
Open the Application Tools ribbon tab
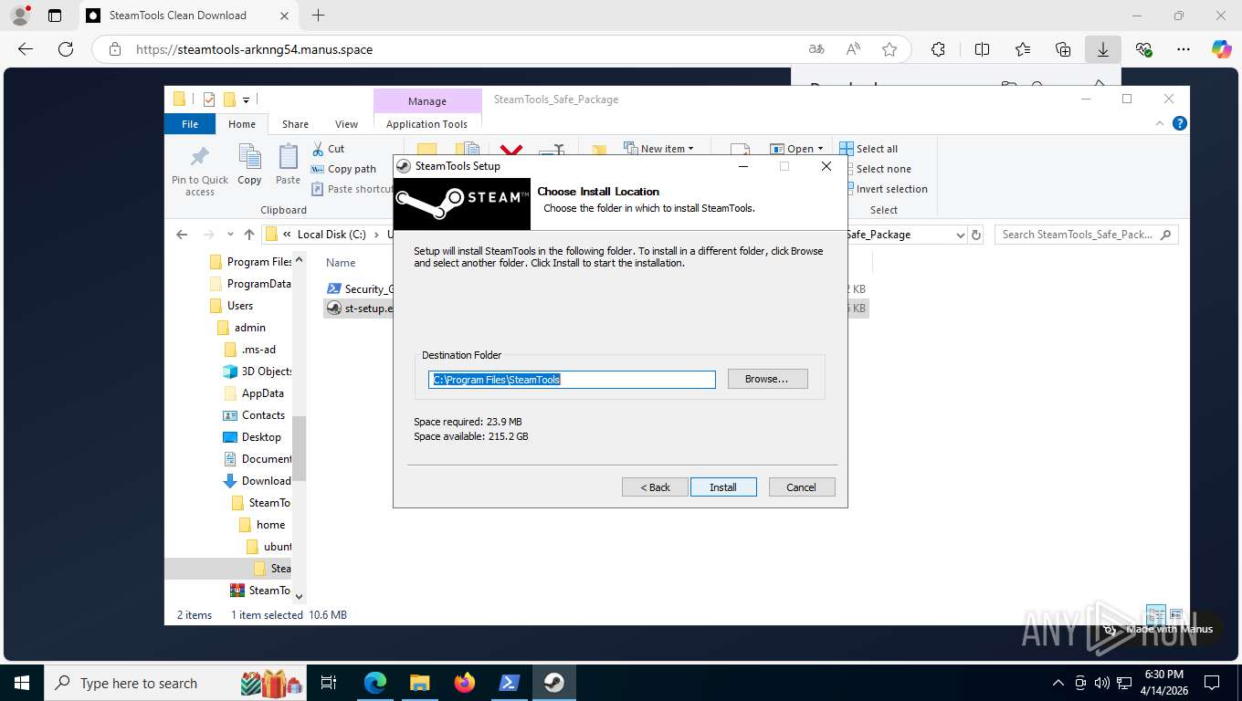(426, 124)
